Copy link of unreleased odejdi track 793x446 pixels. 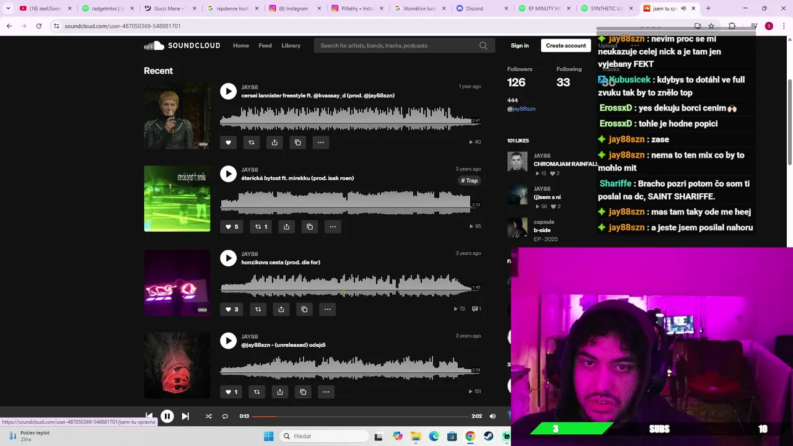(x=303, y=391)
